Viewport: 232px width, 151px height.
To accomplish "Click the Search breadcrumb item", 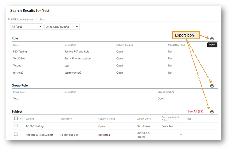I will click(x=43, y=19).
